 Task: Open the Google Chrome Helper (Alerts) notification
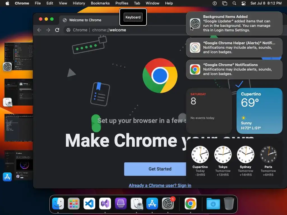pyautogui.click(x=234, y=48)
